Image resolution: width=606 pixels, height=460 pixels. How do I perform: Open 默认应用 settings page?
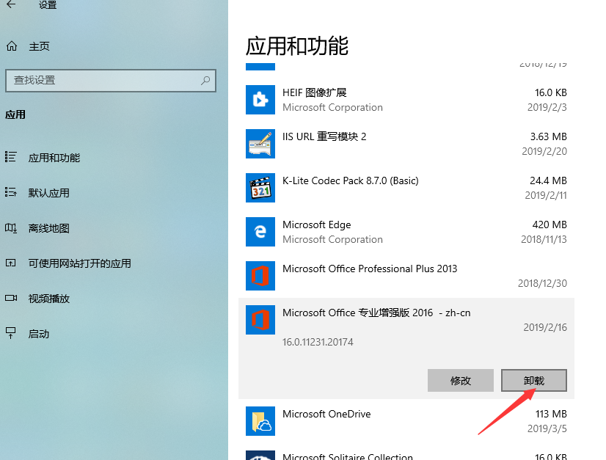click(x=48, y=193)
